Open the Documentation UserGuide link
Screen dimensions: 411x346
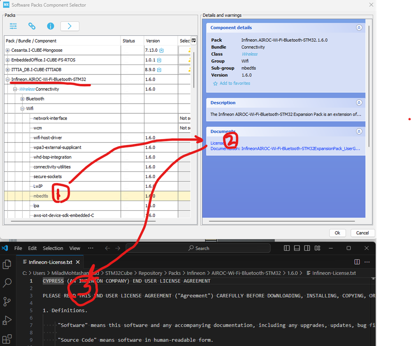click(x=285, y=149)
